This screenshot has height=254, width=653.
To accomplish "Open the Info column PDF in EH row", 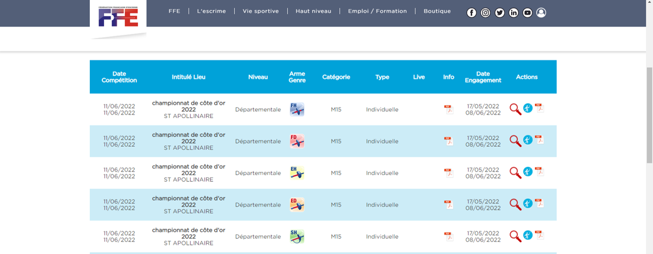I will coord(448,173).
